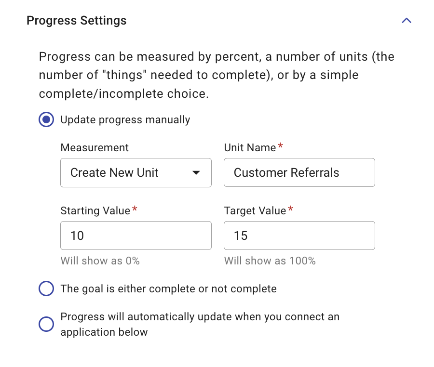Click the Measurement label
This screenshot has height=367, width=434.
(94, 147)
